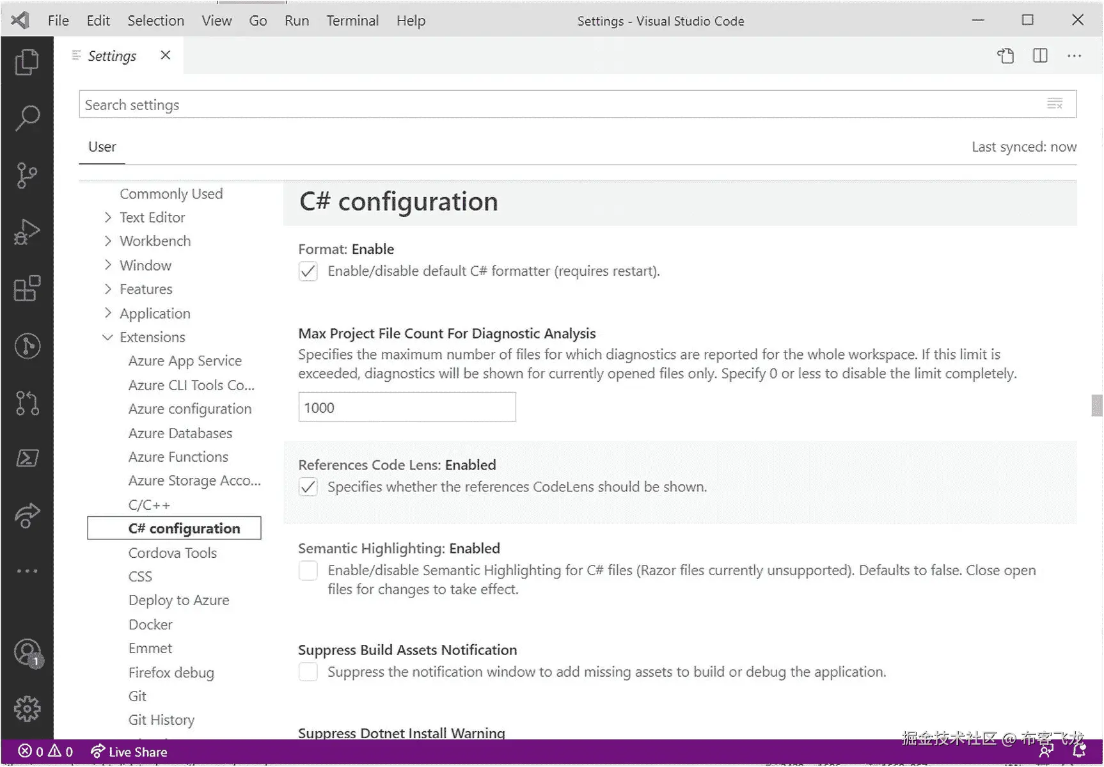
Task: Select Azure Storage Account settings entry
Action: pyautogui.click(x=194, y=480)
